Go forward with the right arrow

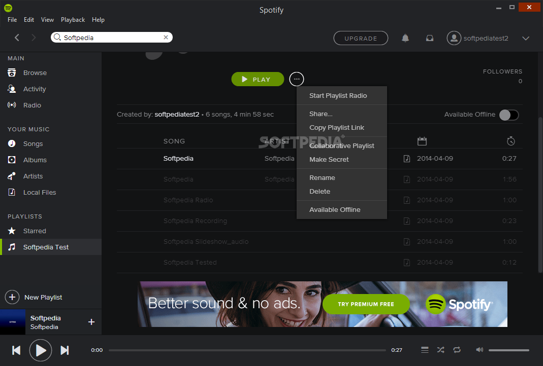[33, 38]
